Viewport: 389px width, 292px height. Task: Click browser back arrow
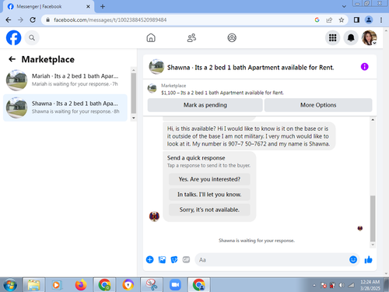click(x=9, y=20)
